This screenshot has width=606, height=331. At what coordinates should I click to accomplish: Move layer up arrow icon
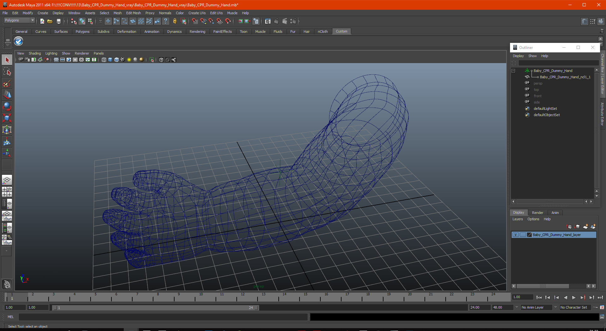(569, 227)
